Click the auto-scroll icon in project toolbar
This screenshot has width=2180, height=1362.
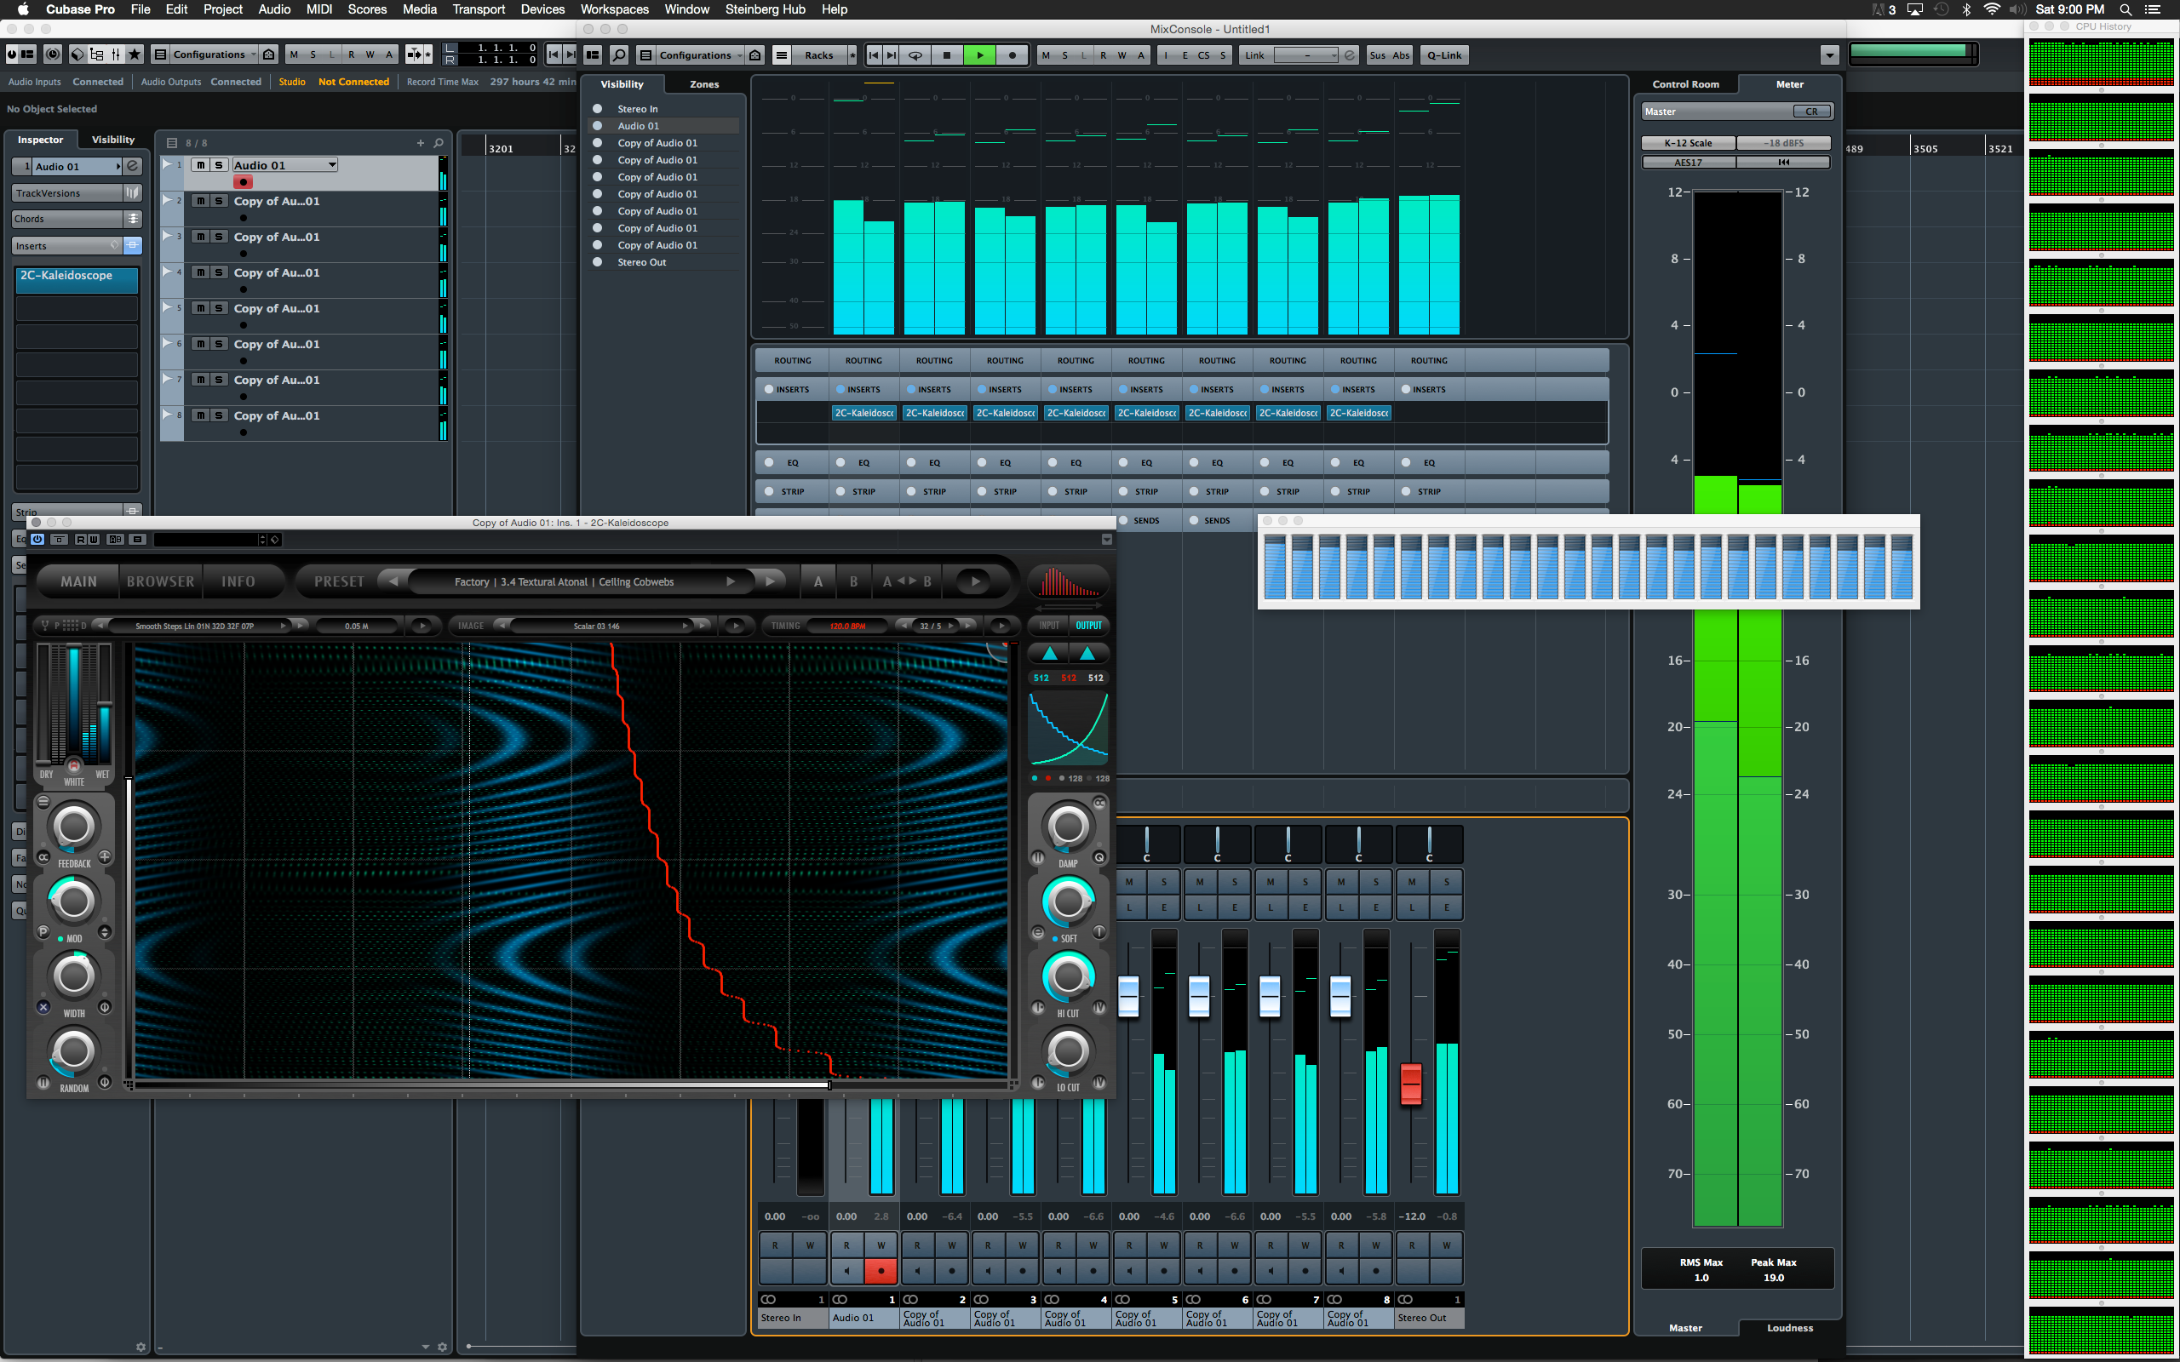click(x=416, y=54)
